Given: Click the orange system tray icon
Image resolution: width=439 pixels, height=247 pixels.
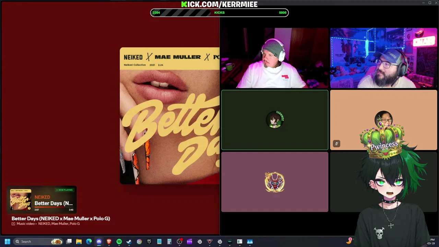Looking at the screenshot, I should [x=349, y=241].
